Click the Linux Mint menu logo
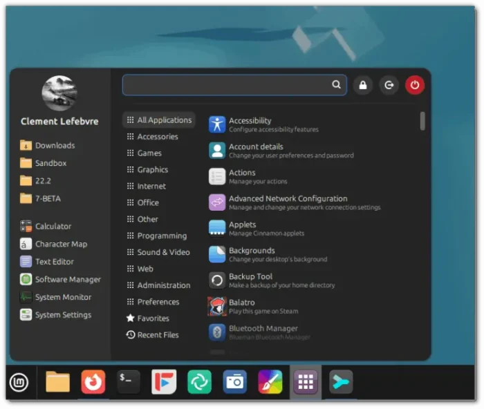484x409 pixels. (19, 382)
